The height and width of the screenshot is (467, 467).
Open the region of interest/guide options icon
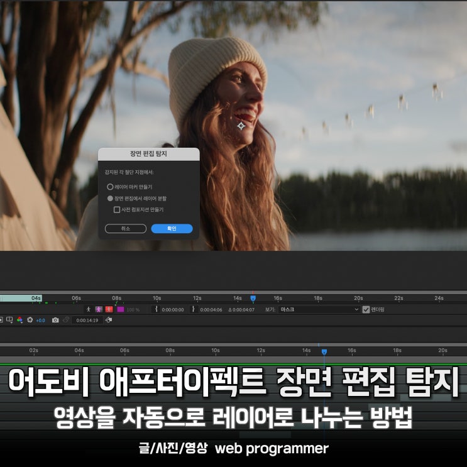(9, 320)
